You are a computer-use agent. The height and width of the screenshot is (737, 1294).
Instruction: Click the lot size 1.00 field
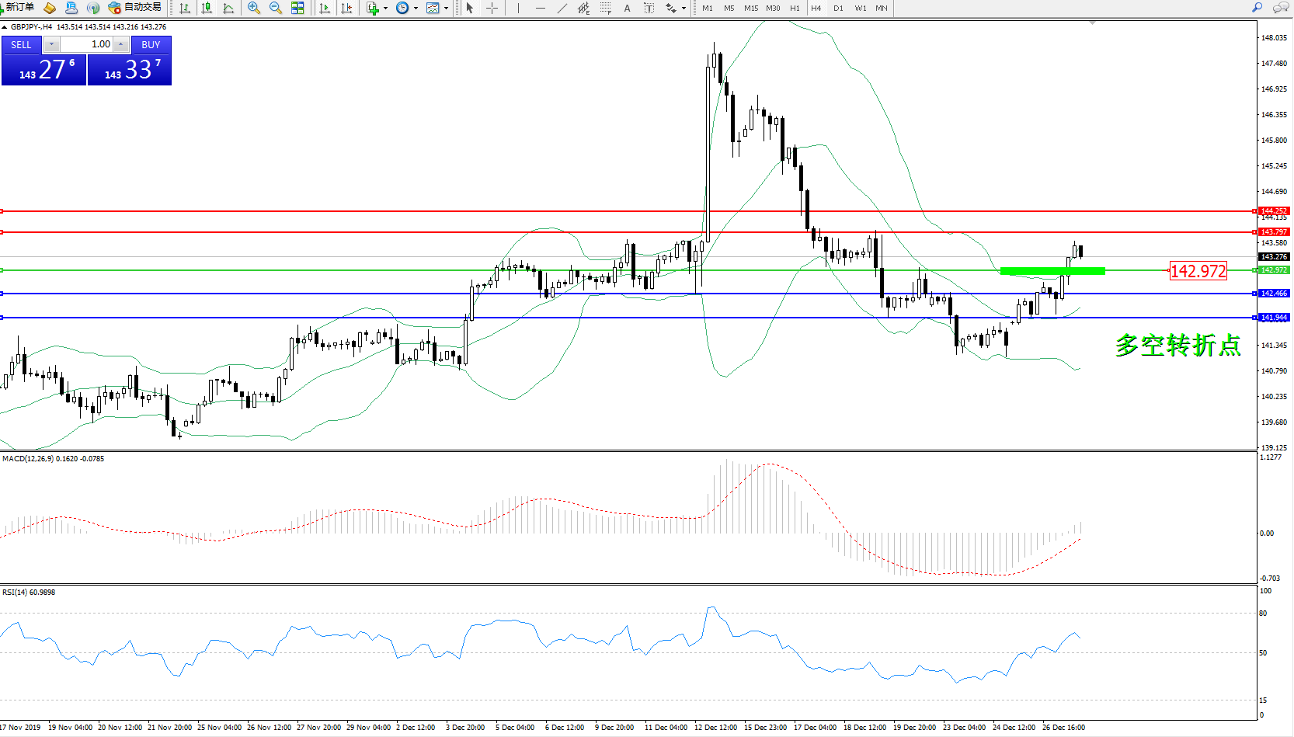click(87, 44)
